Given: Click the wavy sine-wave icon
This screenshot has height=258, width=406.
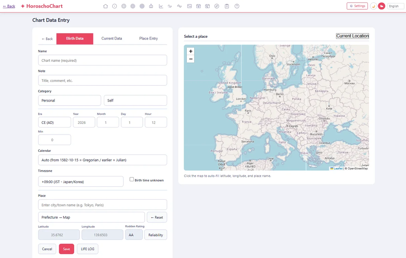Looking at the screenshot, I should 170,6.
